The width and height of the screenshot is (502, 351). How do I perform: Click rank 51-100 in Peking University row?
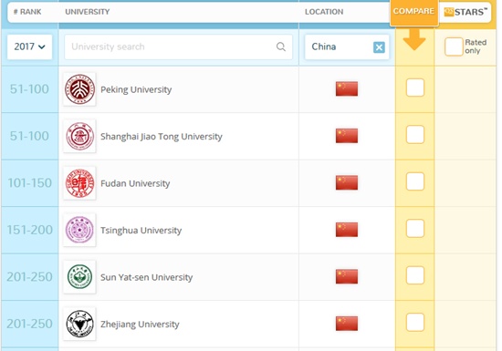29,89
